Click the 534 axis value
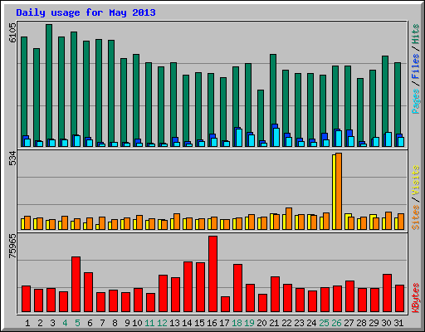Image resolution: width=425 pixels, height=332 pixels. pos(12,158)
